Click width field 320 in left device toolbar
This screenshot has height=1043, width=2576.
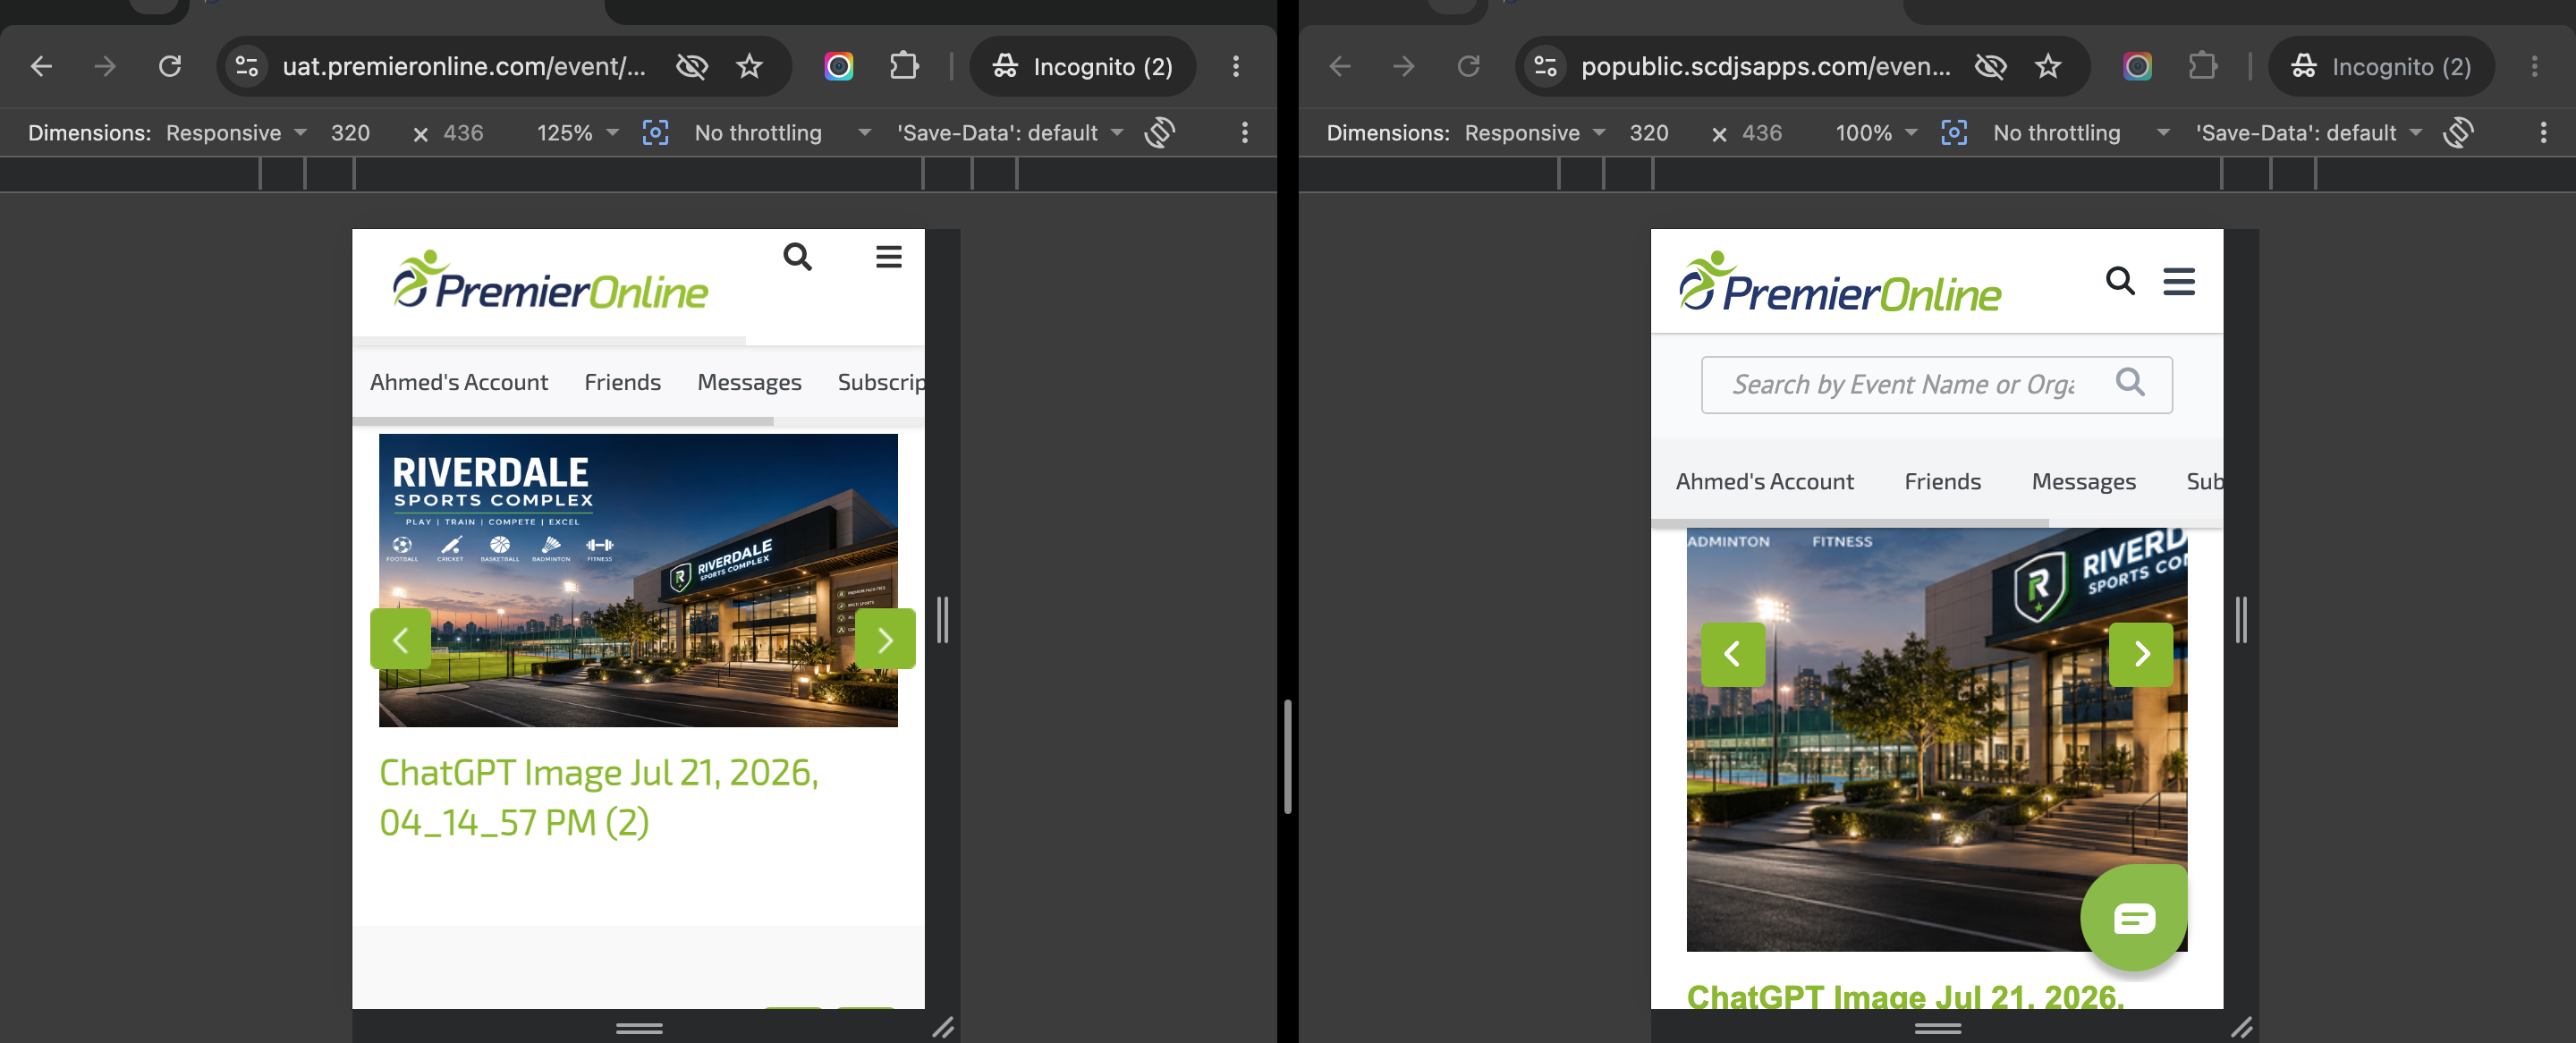351,133
